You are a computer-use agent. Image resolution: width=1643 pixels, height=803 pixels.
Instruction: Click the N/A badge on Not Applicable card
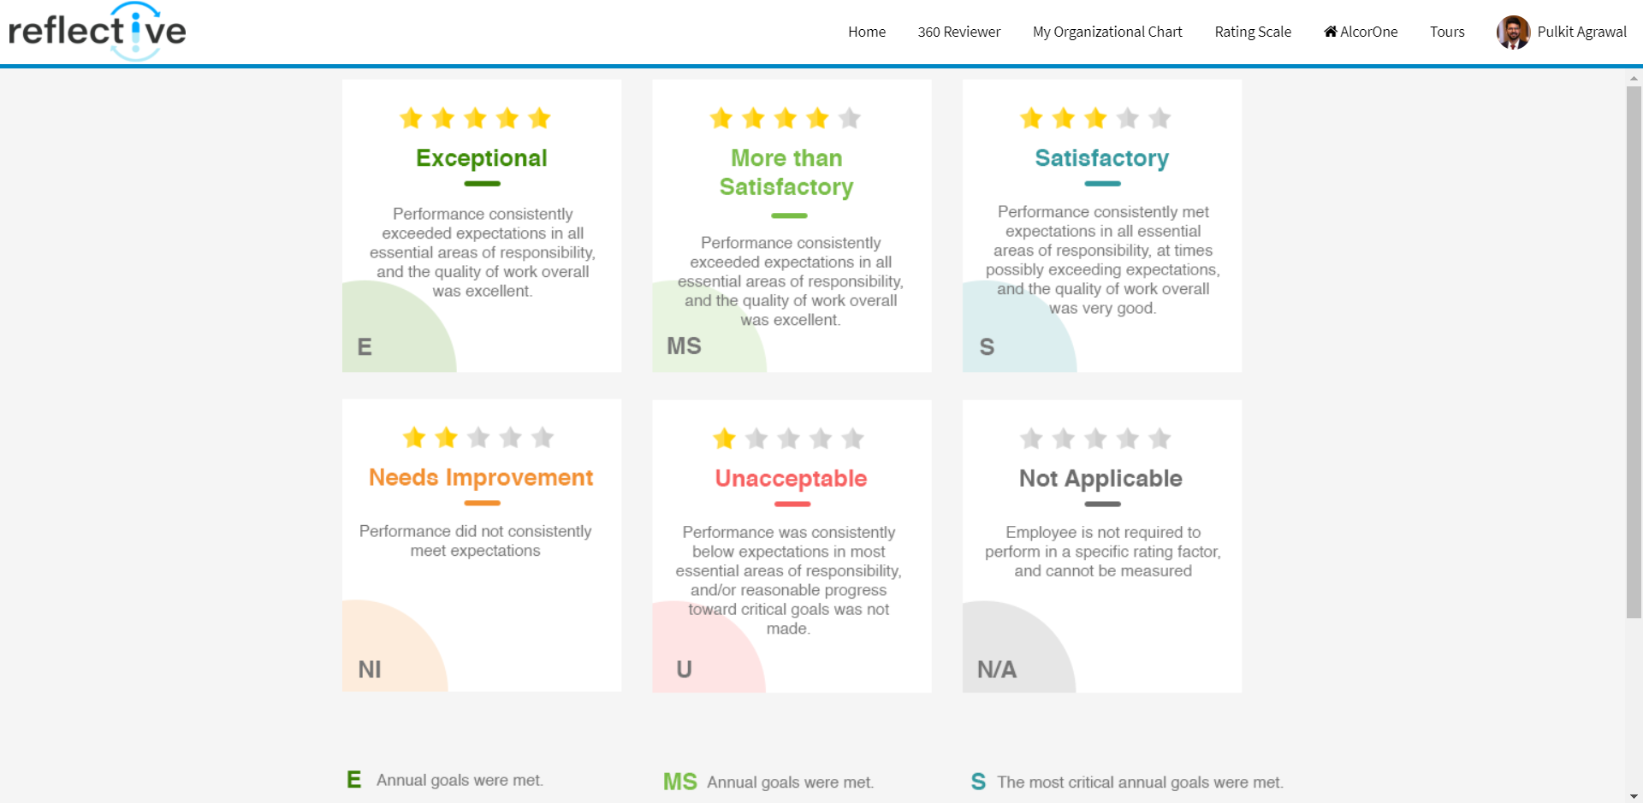[997, 669]
